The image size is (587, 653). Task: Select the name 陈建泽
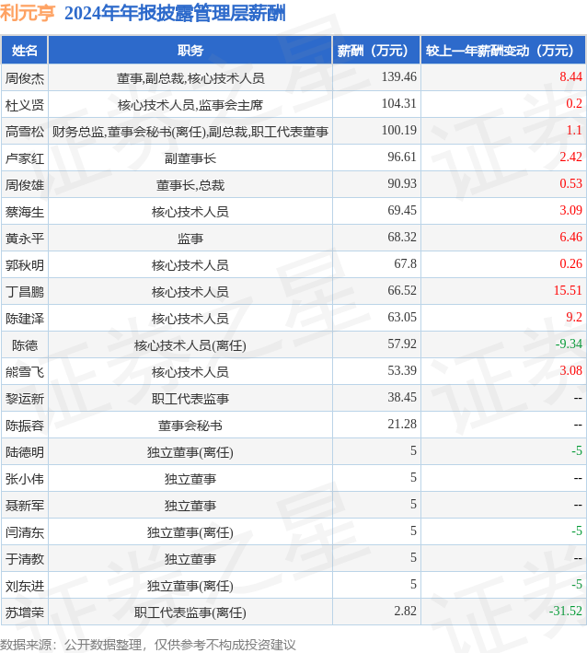point(25,319)
